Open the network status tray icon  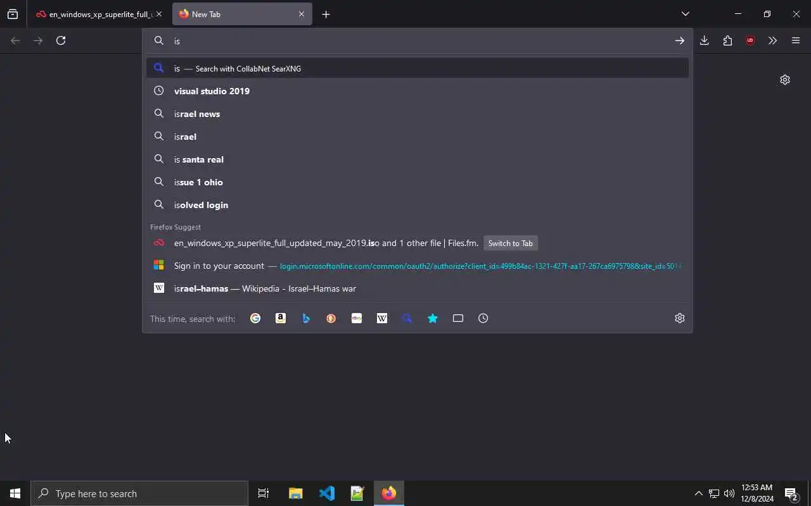(x=714, y=493)
